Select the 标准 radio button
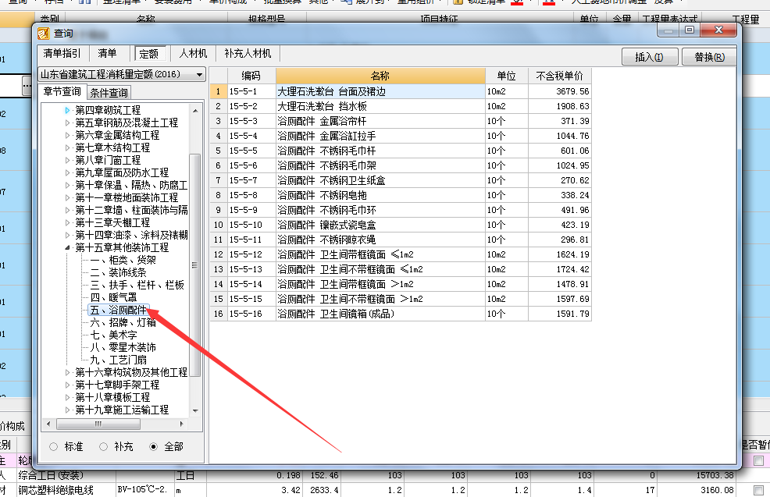Viewport: 770px width, 497px height. pyautogui.click(x=54, y=446)
